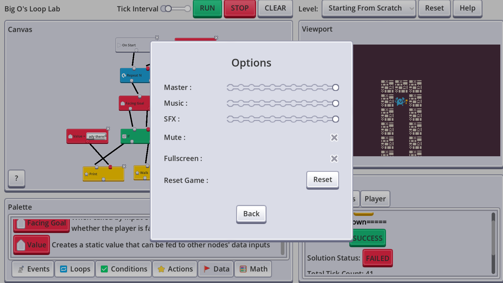Open the canvas question mark help button

pos(17,179)
